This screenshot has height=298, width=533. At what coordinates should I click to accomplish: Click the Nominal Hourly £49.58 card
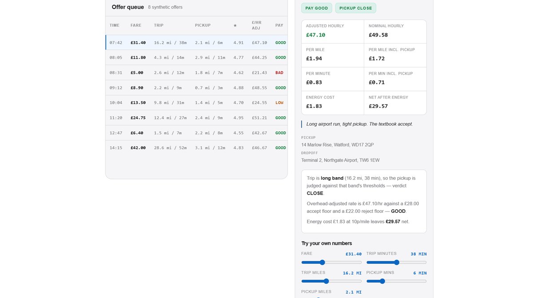pyautogui.click(x=395, y=32)
